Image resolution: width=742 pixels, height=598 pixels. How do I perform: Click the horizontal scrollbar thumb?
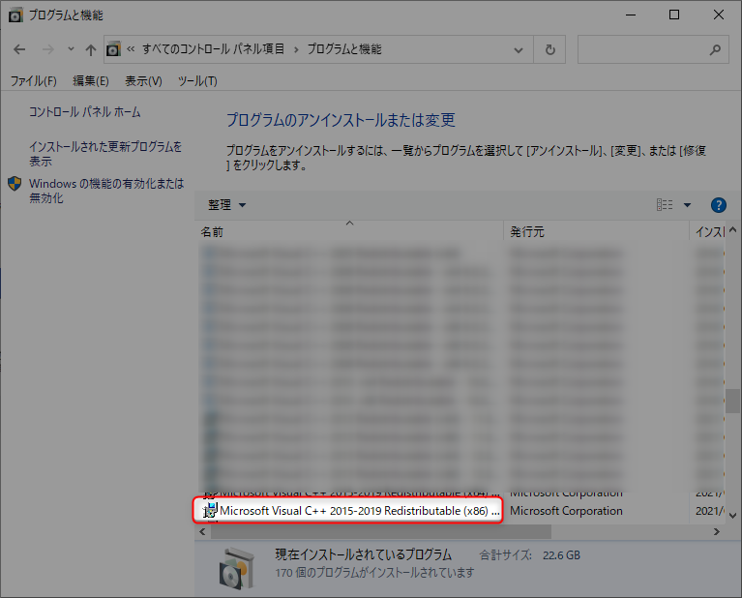coord(381,531)
